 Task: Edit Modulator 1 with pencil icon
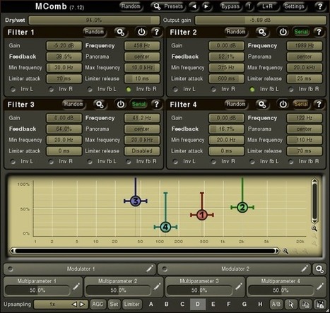(x=150, y=268)
